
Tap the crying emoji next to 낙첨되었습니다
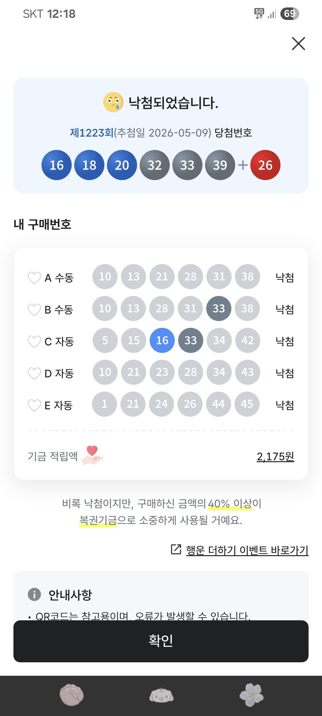coord(113,102)
